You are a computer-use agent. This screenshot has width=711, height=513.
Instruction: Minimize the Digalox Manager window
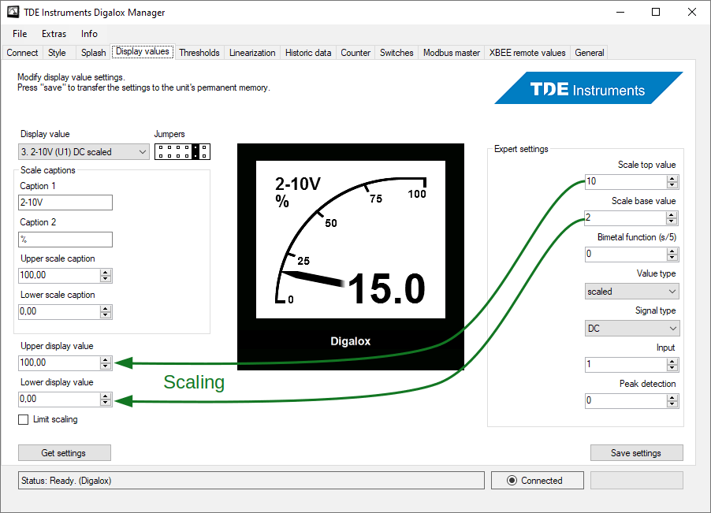coord(620,13)
